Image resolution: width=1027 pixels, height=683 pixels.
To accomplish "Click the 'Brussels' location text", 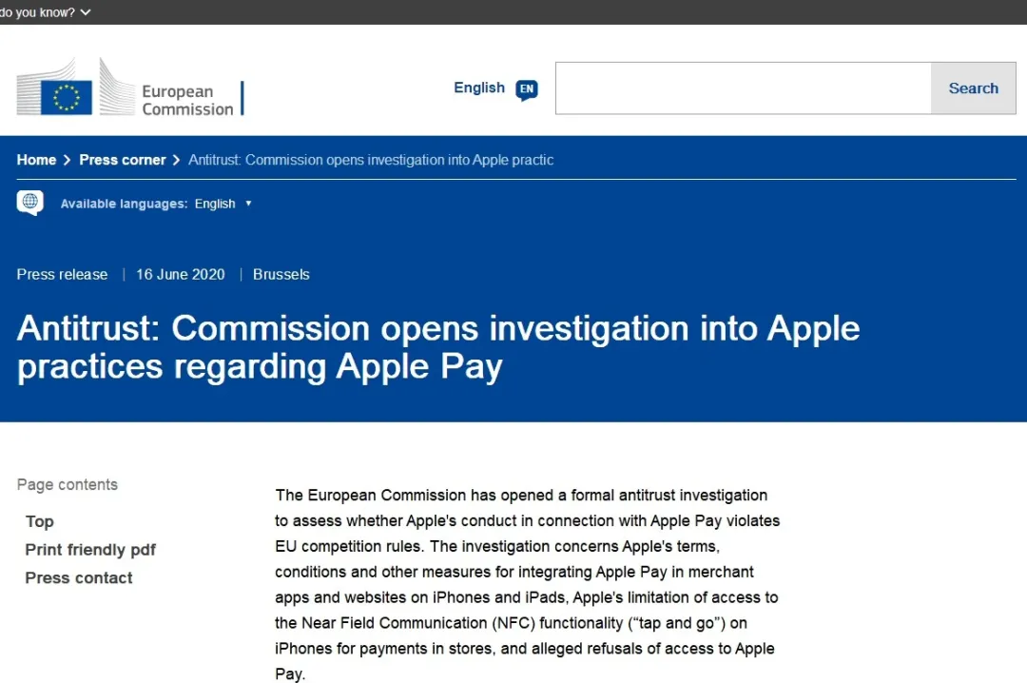I will pos(281,275).
